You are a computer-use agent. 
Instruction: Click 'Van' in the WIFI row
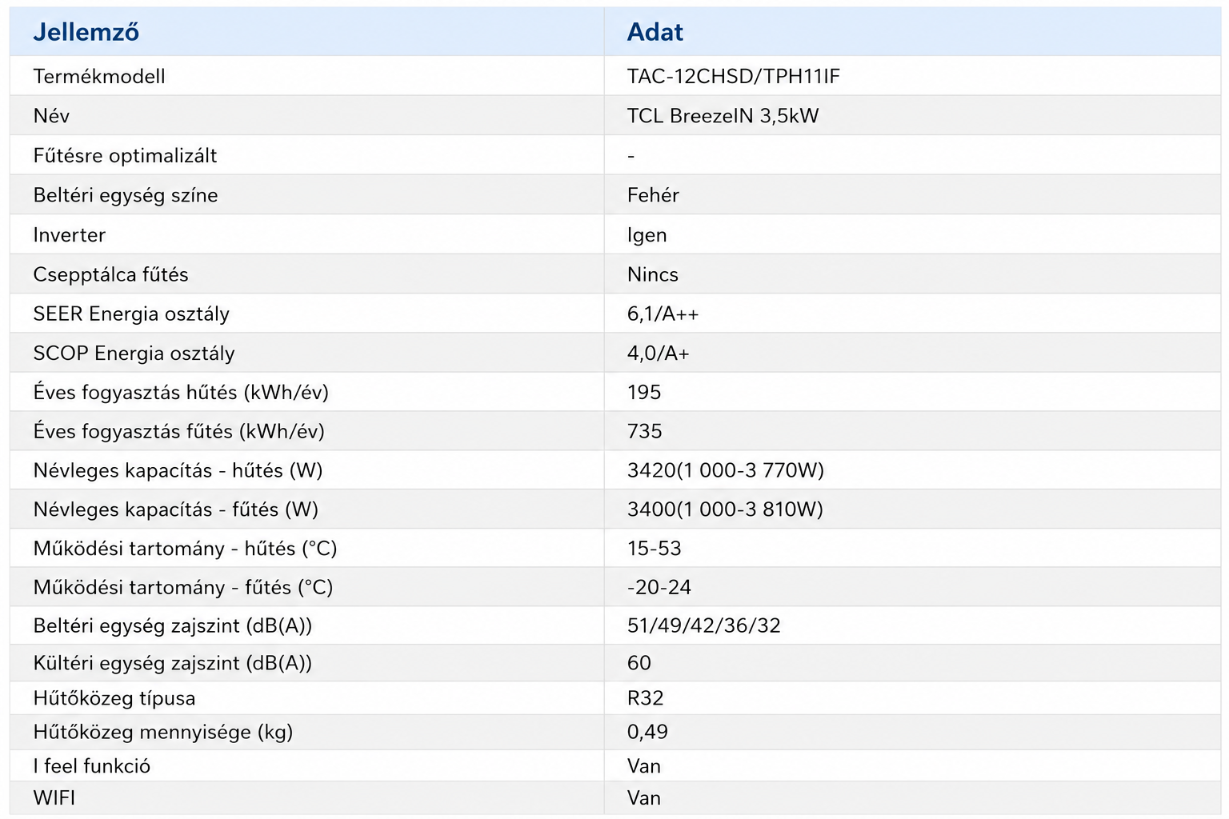(x=643, y=798)
